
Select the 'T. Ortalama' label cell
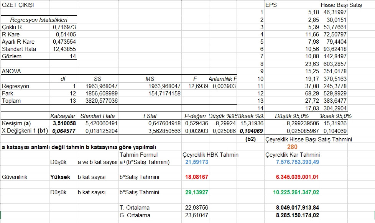(x=135, y=207)
